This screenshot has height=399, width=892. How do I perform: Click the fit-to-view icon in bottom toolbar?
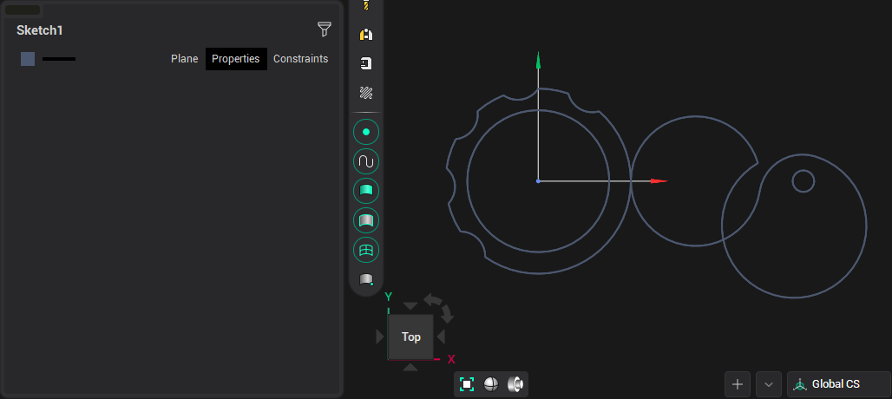(467, 384)
